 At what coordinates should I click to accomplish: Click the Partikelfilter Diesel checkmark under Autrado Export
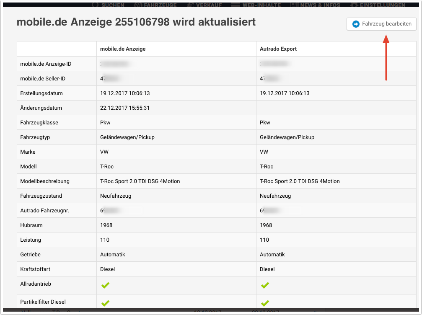coord(265,303)
